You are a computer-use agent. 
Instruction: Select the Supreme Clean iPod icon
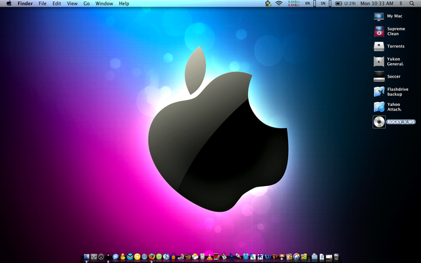pyautogui.click(x=379, y=32)
